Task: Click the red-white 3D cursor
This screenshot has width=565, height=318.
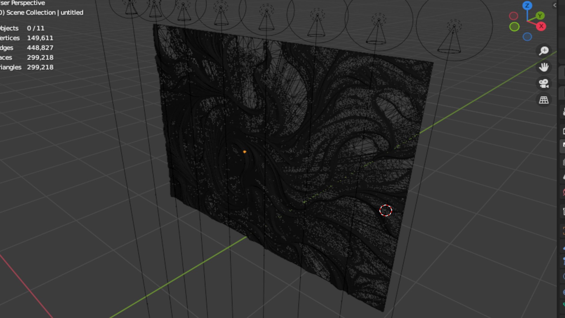Action: click(x=385, y=211)
